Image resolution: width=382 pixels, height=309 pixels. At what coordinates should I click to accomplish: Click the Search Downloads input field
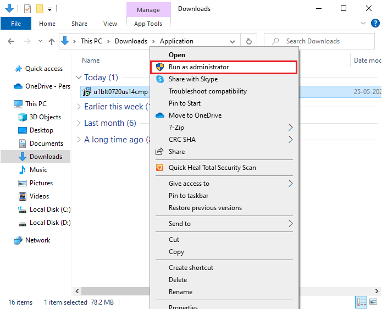[319, 41]
